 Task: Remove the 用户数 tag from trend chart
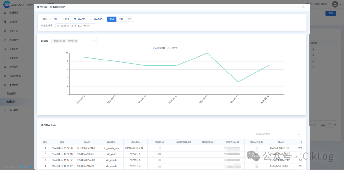pos(76,41)
